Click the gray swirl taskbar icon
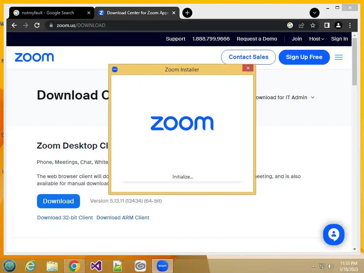This screenshot has height=273, width=364. (x=140, y=266)
